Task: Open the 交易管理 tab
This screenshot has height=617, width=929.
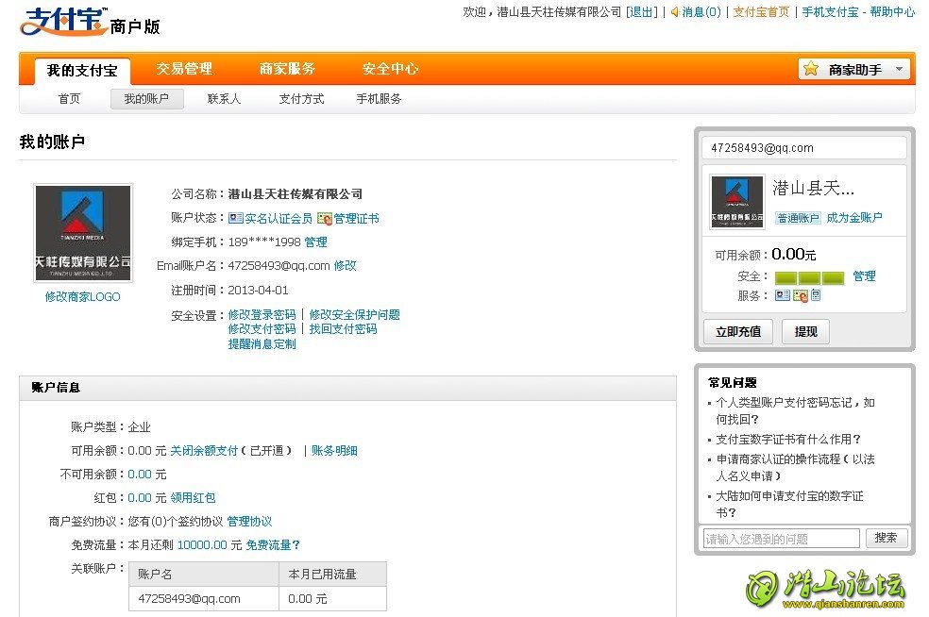Action: point(184,69)
